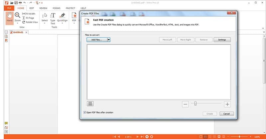This screenshot has width=266, height=139.
Task: Adjust the thumbnail size slider handle
Action: coord(195,103)
